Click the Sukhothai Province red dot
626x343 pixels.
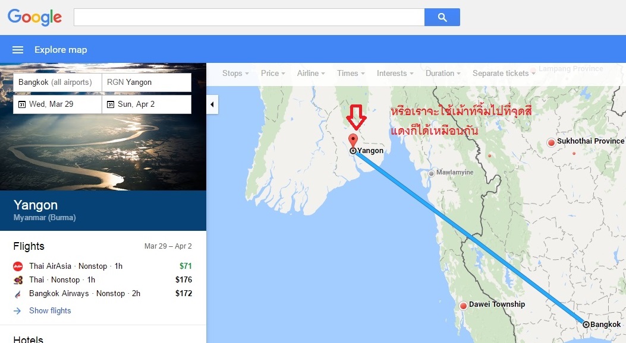551,142
